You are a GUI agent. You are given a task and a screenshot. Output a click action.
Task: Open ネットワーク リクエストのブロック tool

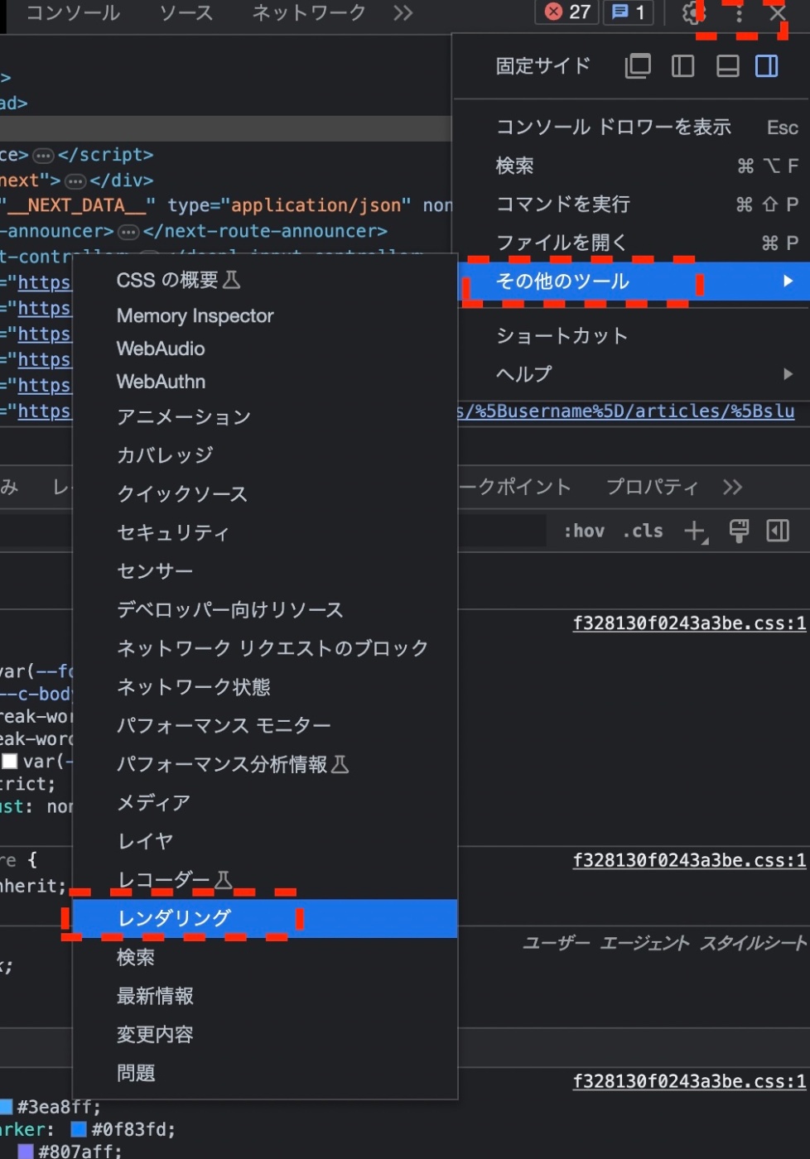tap(265, 648)
